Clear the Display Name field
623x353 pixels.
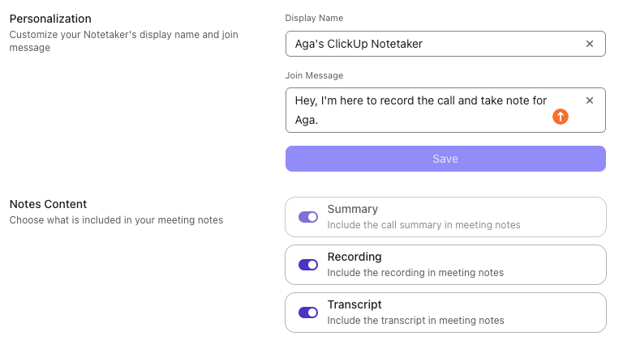[590, 44]
